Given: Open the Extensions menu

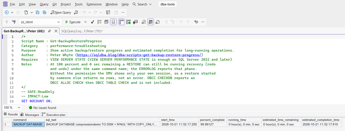Looking at the screenshot, I should 93,4.
